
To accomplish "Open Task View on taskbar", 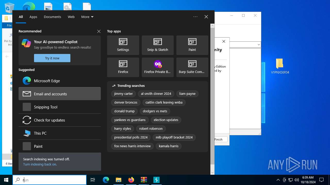I will point(93,180).
